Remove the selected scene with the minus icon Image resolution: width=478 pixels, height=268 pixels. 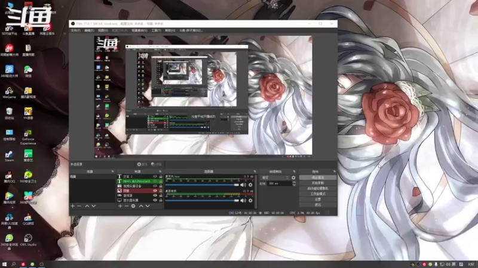[x=79, y=206]
